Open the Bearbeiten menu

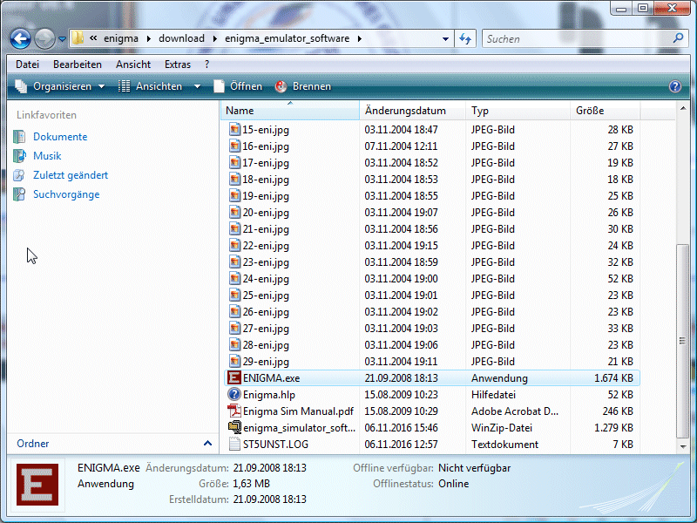(x=78, y=65)
